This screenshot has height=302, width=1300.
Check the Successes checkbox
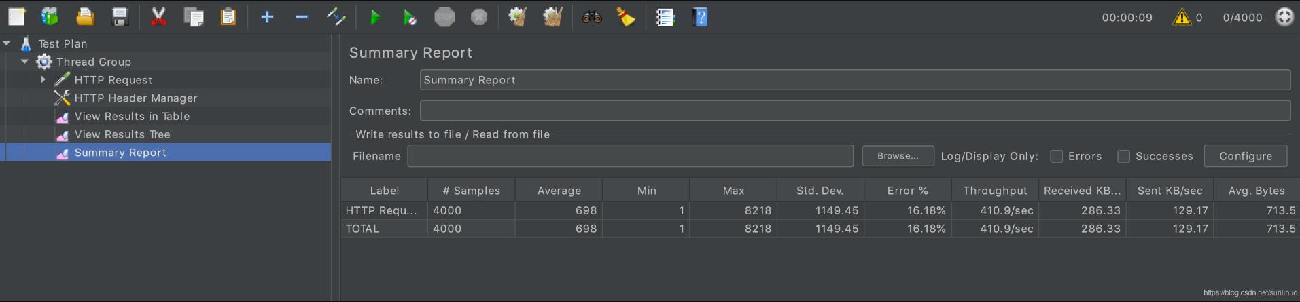click(1123, 156)
